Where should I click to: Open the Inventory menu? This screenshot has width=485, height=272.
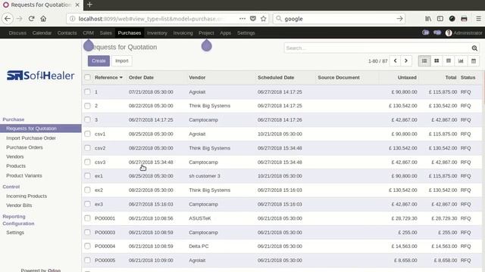pyautogui.click(x=157, y=32)
